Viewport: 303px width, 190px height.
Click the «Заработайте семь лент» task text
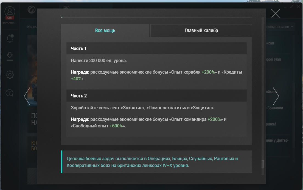click(x=143, y=108)
